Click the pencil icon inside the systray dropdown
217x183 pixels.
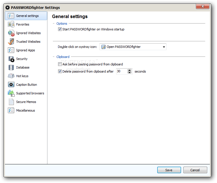(103, 47)
